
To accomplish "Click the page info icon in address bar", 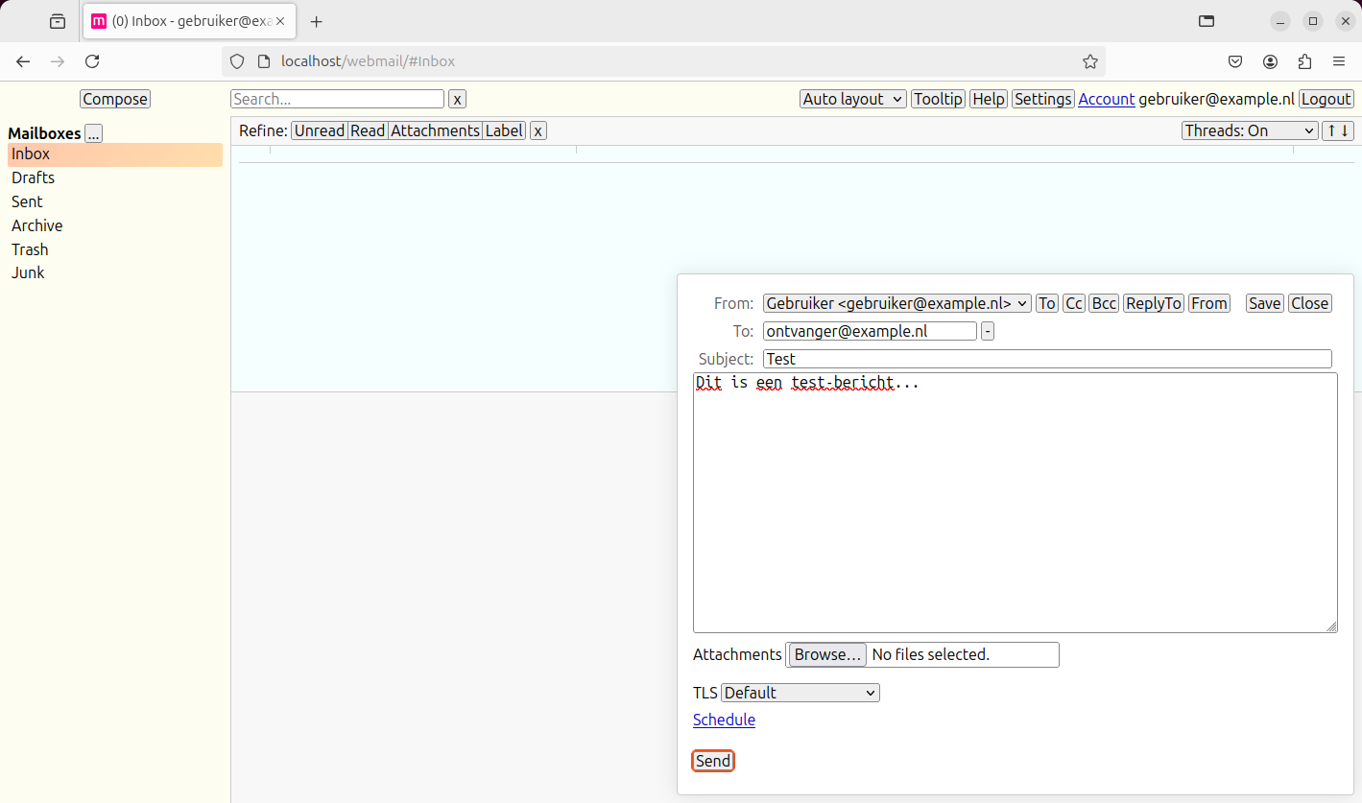I will (264, 61).
